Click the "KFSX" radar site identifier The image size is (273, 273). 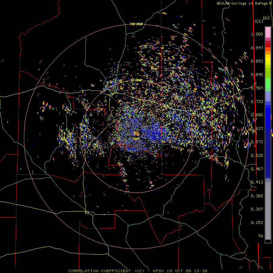(x=158, y=271)
